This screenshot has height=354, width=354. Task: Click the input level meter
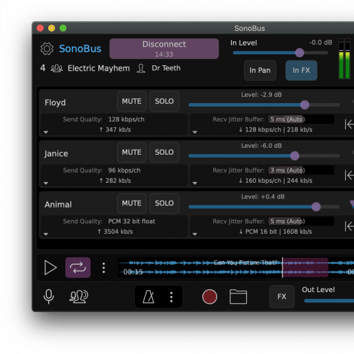(344, 59)
